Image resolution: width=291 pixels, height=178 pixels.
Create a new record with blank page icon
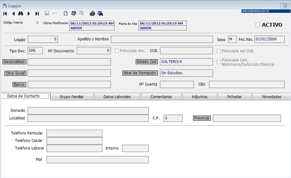[66, 13]
